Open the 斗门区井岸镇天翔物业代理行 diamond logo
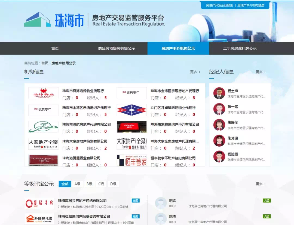The image size is (294, 225). [x=132, y=110]
